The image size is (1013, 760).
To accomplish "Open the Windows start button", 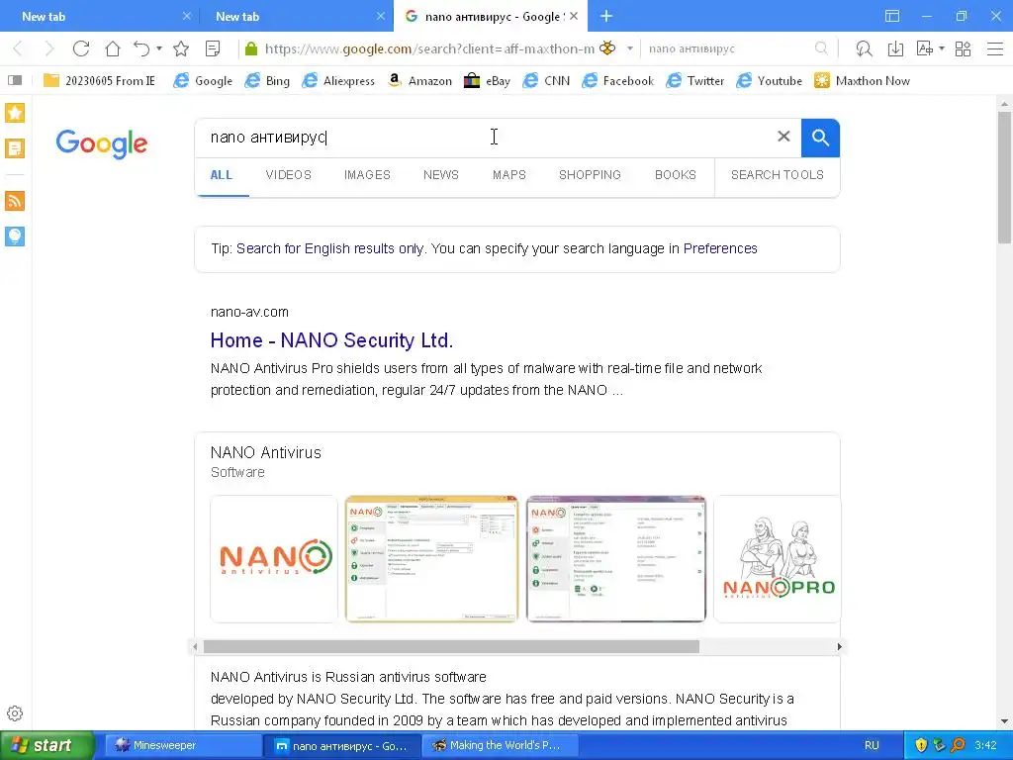I will [46, 746].
